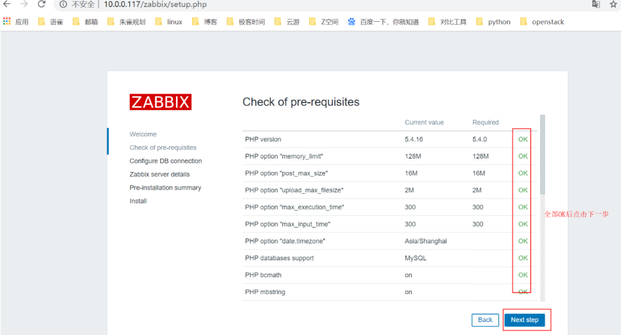Viewport: 621px width, 335px height.
Task: Open the openstack bookmark folder
Action: (x=542, y=22)
